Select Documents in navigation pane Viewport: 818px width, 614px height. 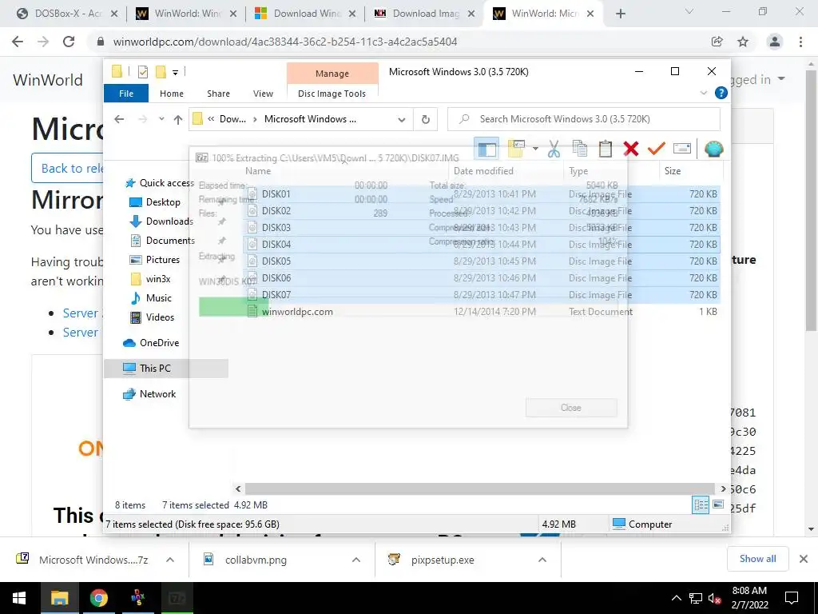(170, 241)
